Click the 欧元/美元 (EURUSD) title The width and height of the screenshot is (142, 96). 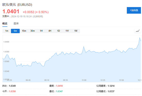click(17, 5)
